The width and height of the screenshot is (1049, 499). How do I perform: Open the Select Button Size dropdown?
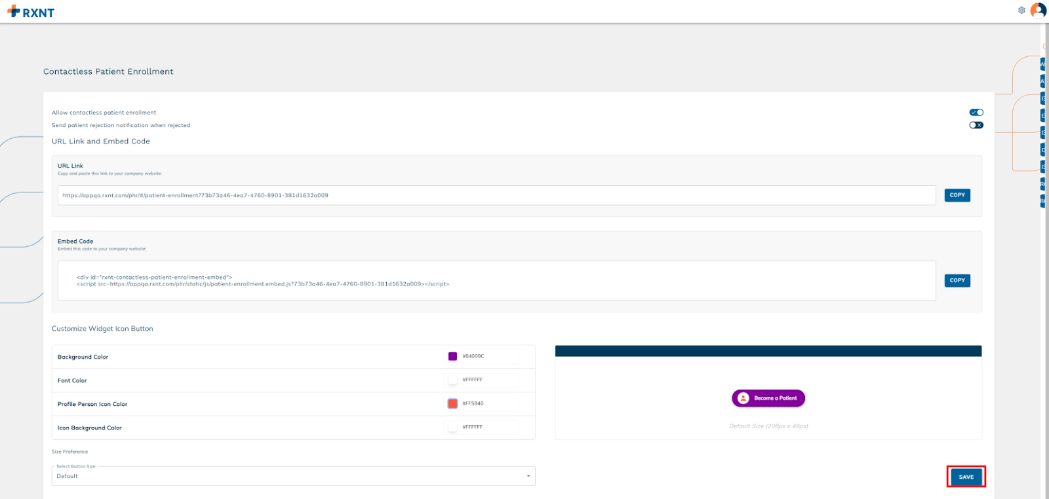(294, 476)
